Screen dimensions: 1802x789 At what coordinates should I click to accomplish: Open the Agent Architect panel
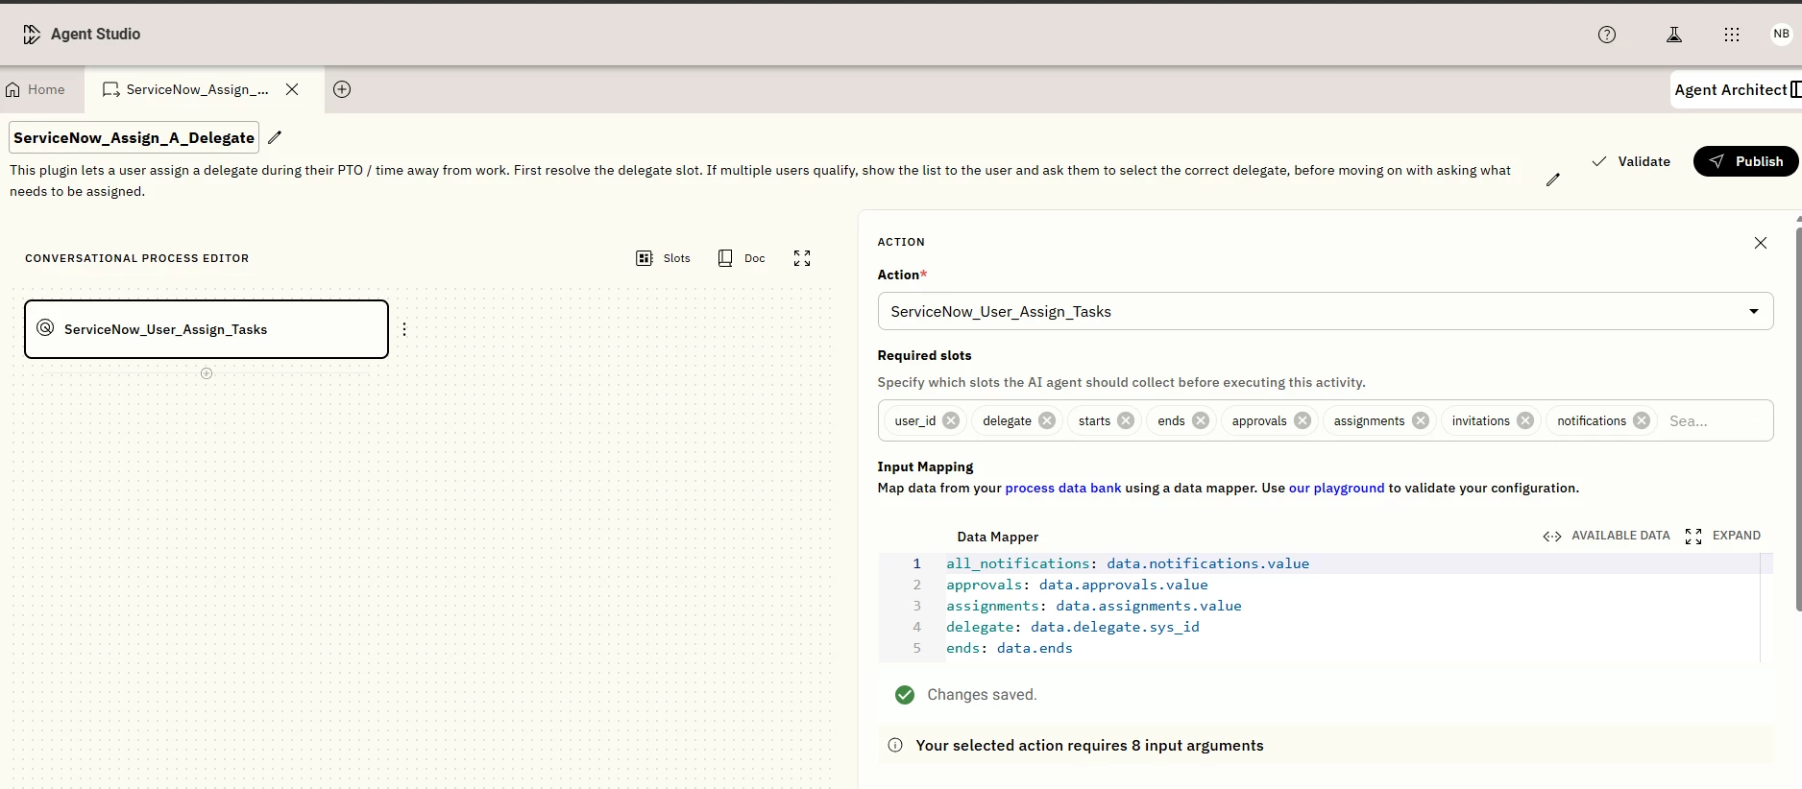pyautogui.click(x=1737, y=89)
